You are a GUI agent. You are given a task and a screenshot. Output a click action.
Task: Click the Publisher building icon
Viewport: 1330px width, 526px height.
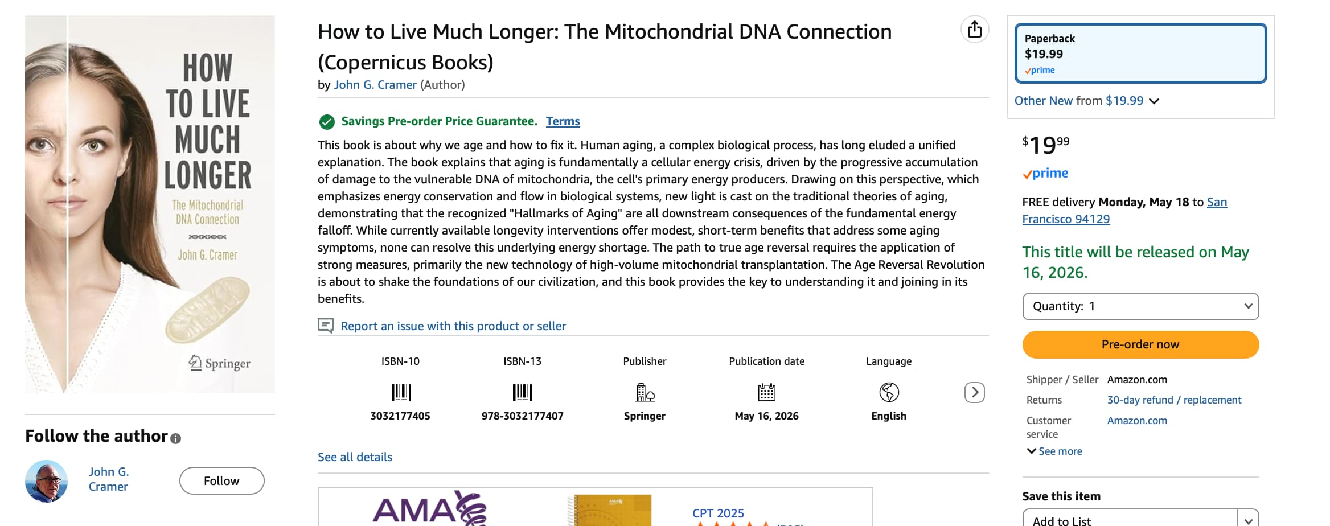[645, 392]
